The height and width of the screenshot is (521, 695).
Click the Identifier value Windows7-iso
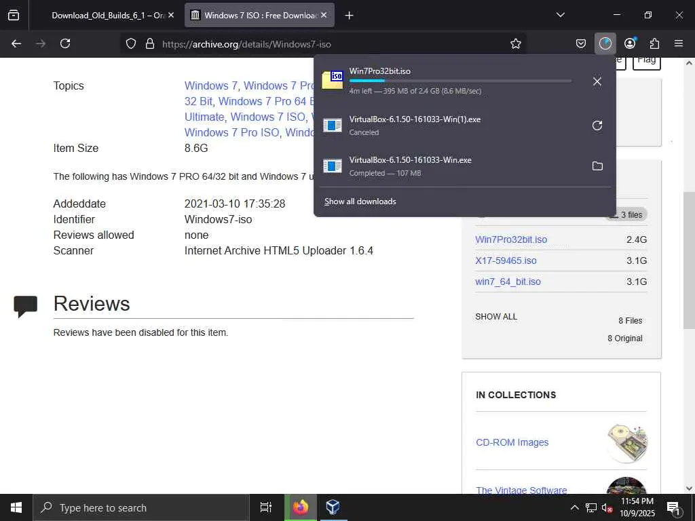[x=218, y=219]
